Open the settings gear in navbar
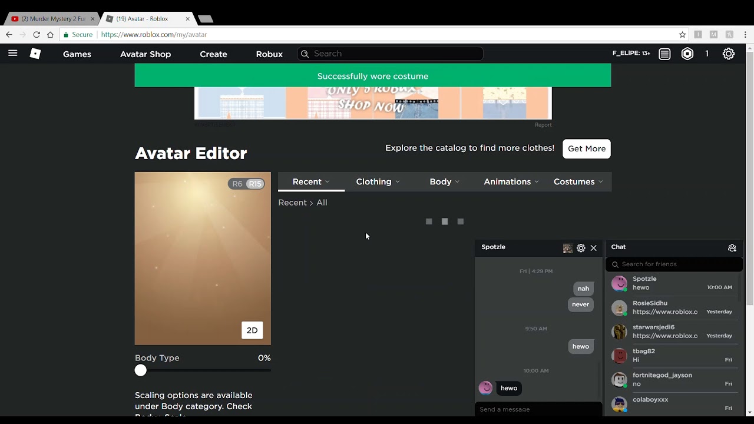754x424 pixels. point(729,54)
